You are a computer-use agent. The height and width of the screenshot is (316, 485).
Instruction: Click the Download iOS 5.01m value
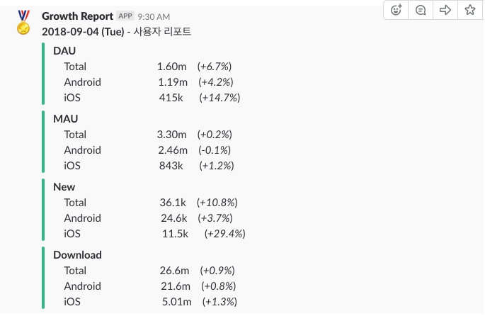pyautogui.click(x=176, y=301)
